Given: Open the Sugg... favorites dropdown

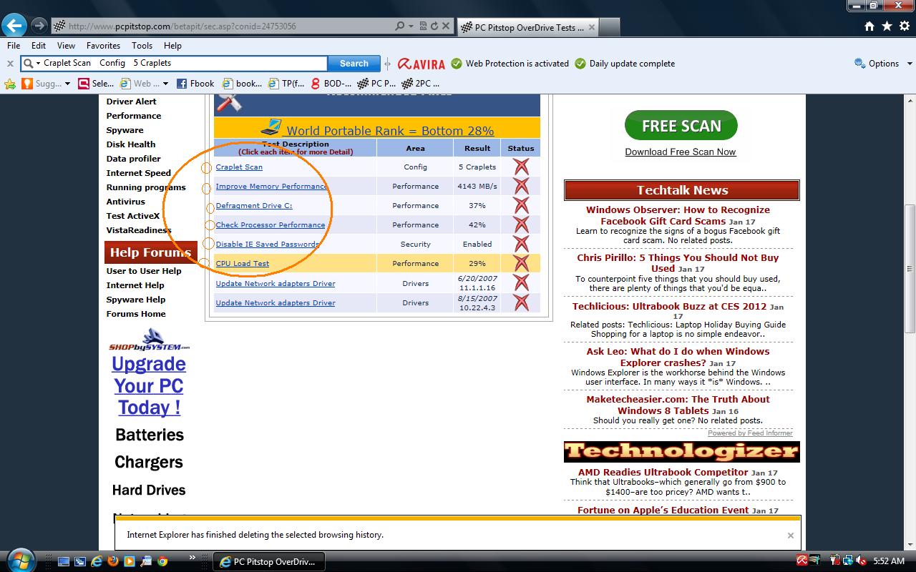Looking at the screenshot, I should [67, 84].
